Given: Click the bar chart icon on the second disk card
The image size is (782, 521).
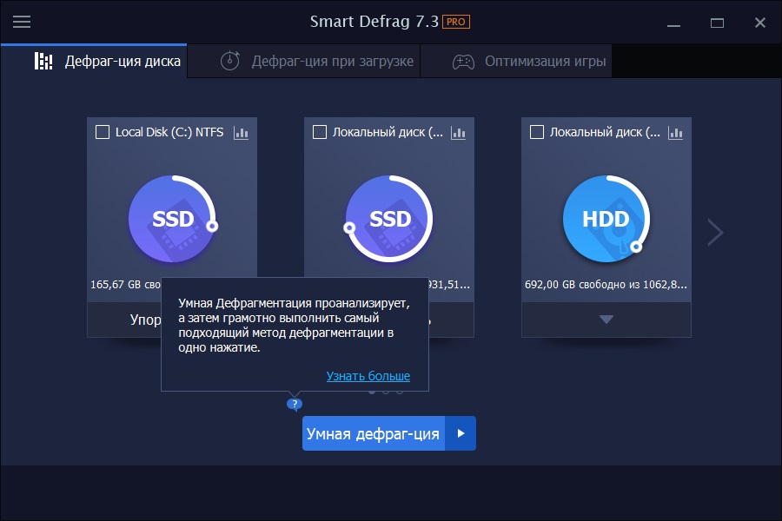Looking at the screenshot, I should [x=458, y=133].
